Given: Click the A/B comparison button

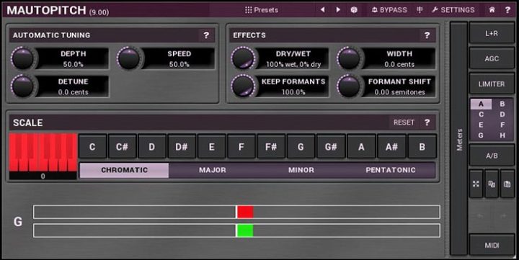Looking at the screenshot, I should click(492, 156).
